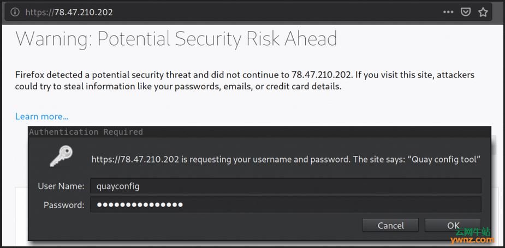Screen dimensions: 505x248
Task: Click the Quay config tool request message
Action: pos(286,160)
